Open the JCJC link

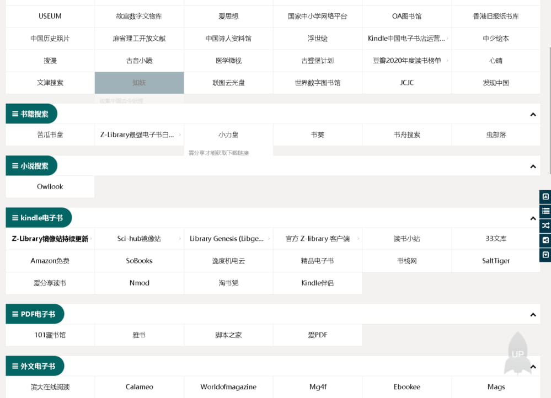pyautogui.click(x=406, y=83)
